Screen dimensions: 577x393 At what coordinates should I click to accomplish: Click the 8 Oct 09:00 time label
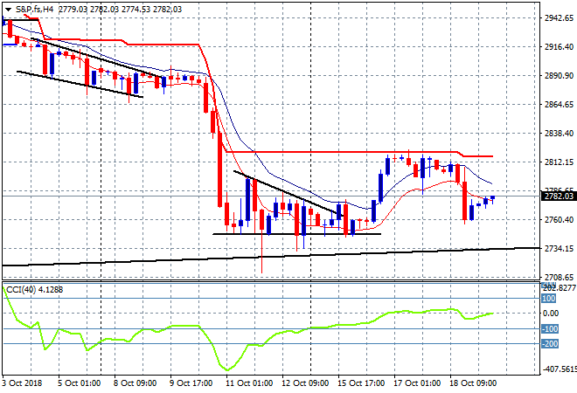pyautogui.click(x=135, y=383)
